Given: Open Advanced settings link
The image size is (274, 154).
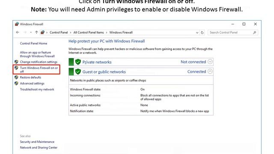Looking at the screenshot, I should coord(32,83).
